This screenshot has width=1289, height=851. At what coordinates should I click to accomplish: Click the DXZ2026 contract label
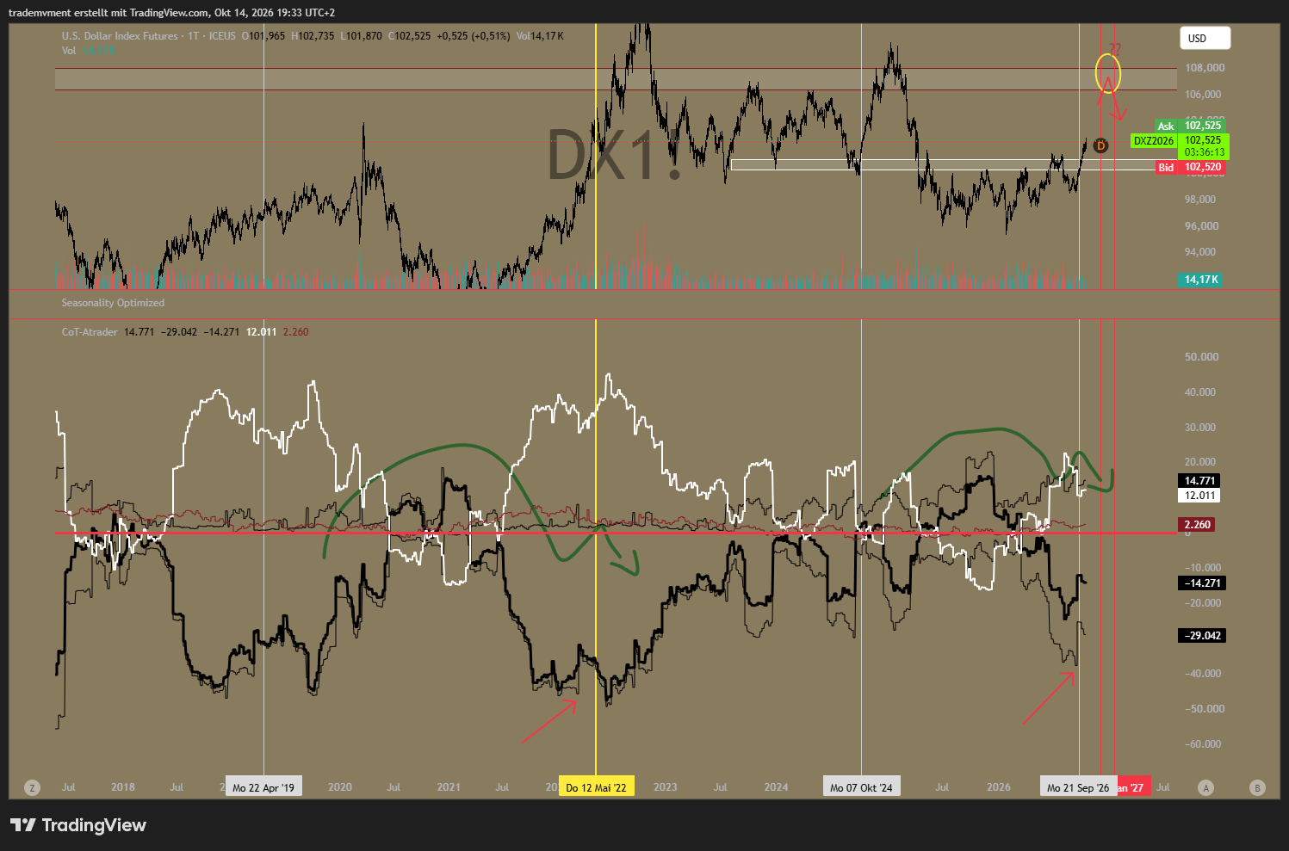click(x=1154, y=140)
